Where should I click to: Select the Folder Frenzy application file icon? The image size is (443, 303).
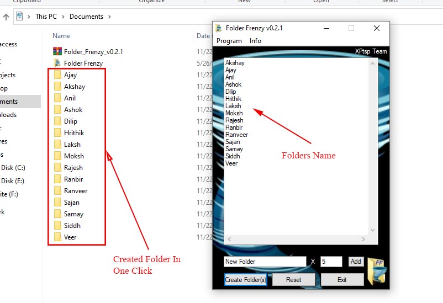(57, 63)
